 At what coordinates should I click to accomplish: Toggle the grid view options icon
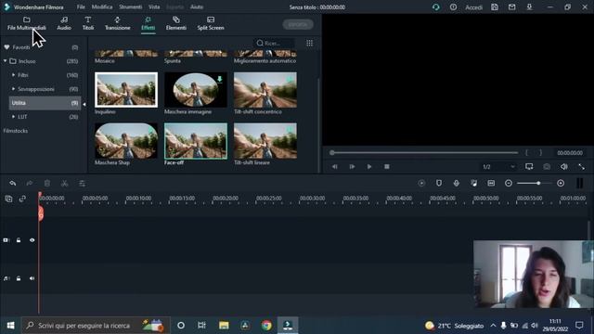(x=309, y=43)
